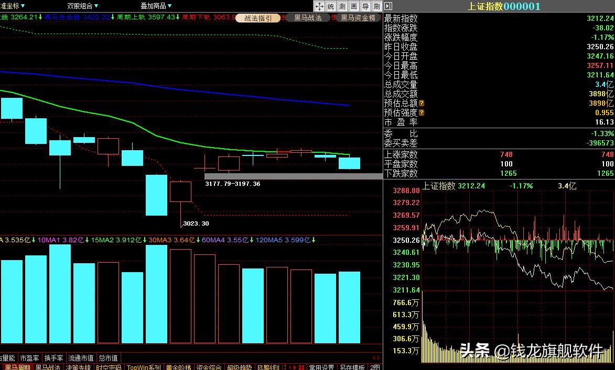Click the 测 measure toolbar icon
Viewport: 615px width, 370px height.
342,6
